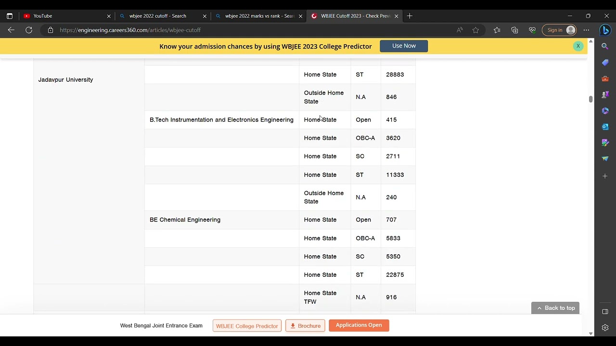616x346 pixels.
Task: Select rank value 5350
Action: 393,257
